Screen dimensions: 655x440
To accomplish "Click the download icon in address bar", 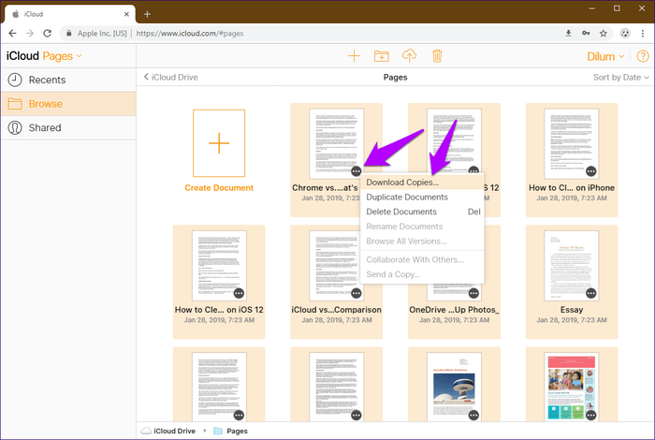I will pos(568,34).
